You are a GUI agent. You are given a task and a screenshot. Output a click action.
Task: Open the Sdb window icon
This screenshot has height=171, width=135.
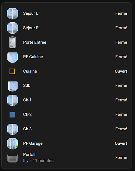click(13, 87)
